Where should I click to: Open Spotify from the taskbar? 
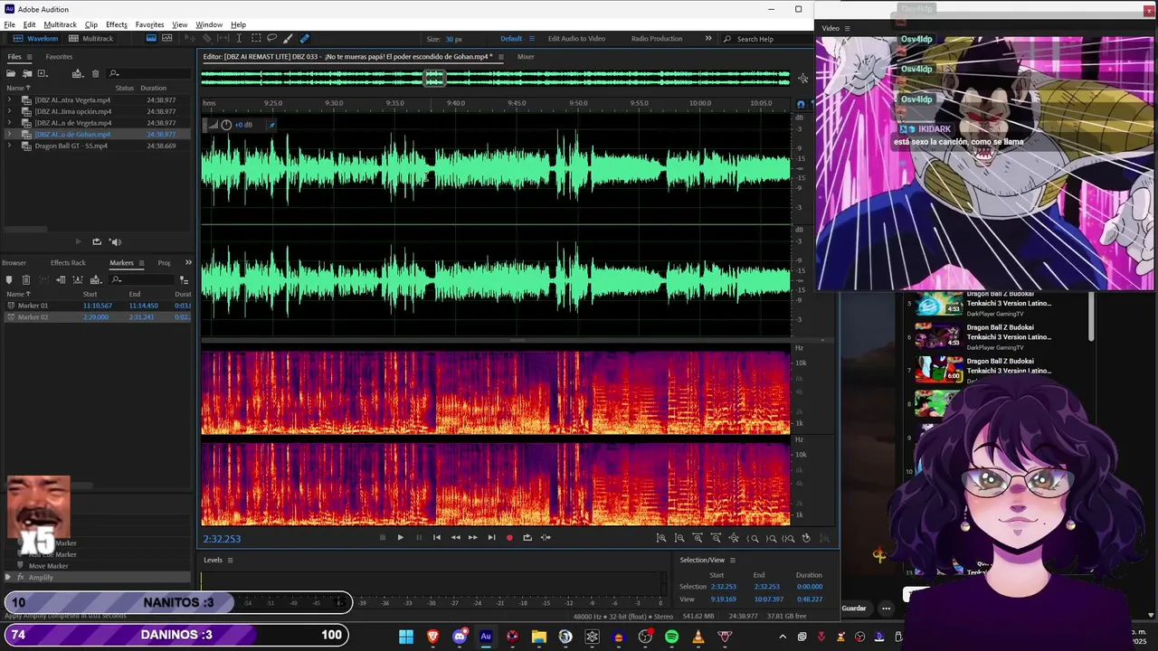coord(671,637)
